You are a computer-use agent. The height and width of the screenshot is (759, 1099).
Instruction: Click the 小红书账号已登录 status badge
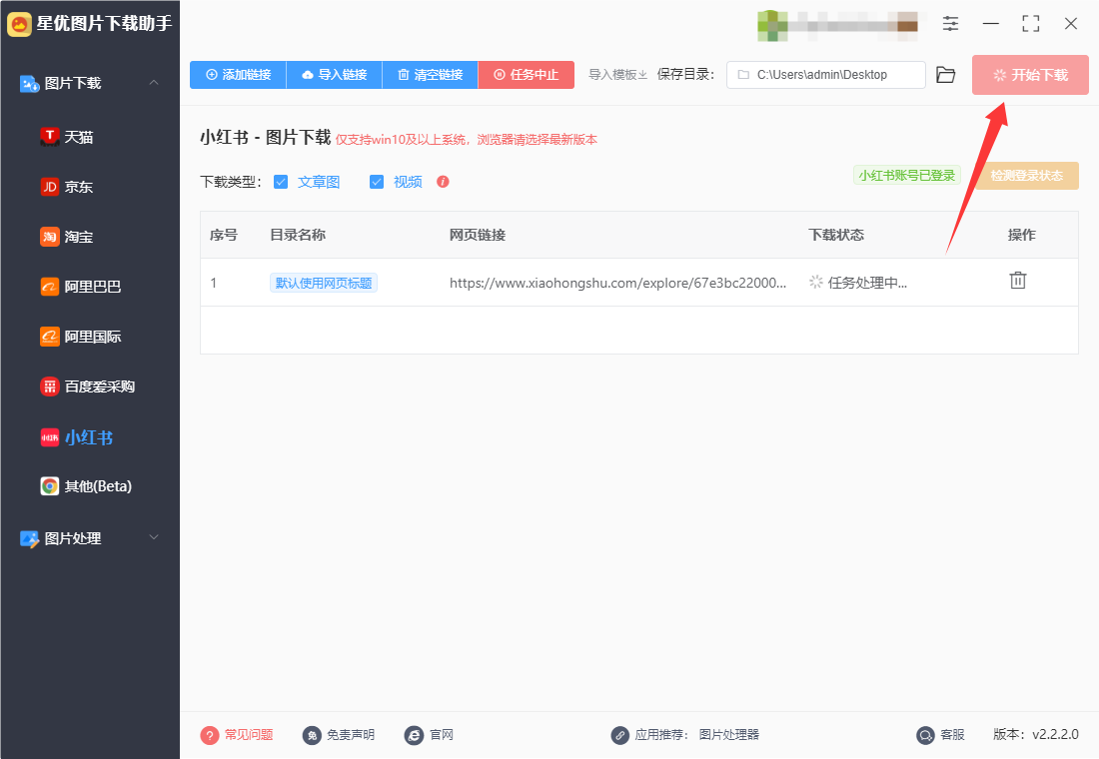(907, 175)
